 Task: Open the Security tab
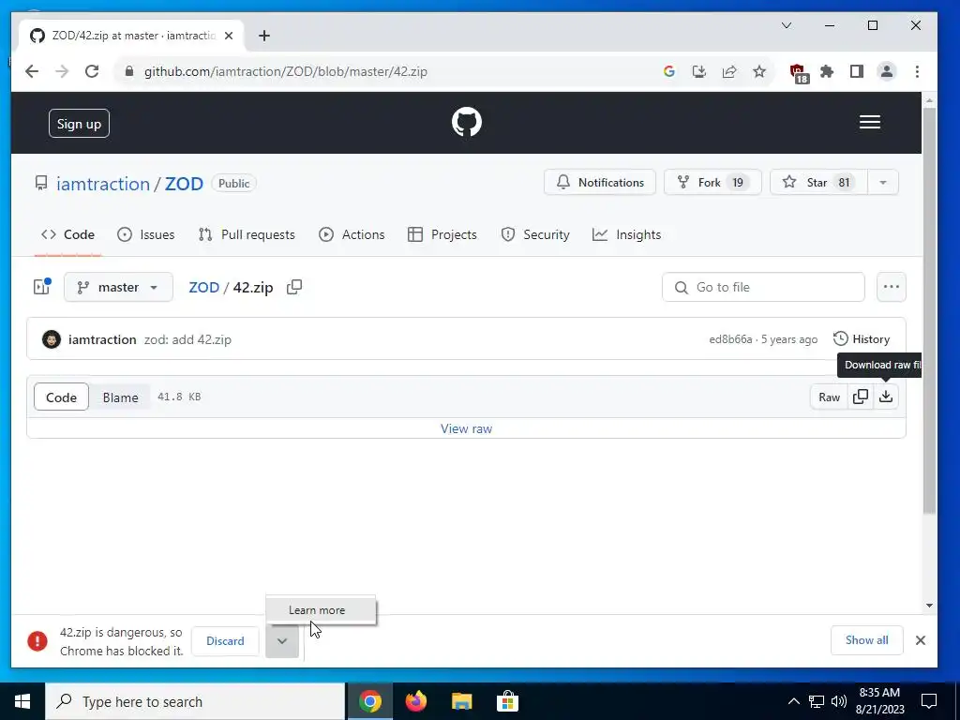tap(535, 234)
